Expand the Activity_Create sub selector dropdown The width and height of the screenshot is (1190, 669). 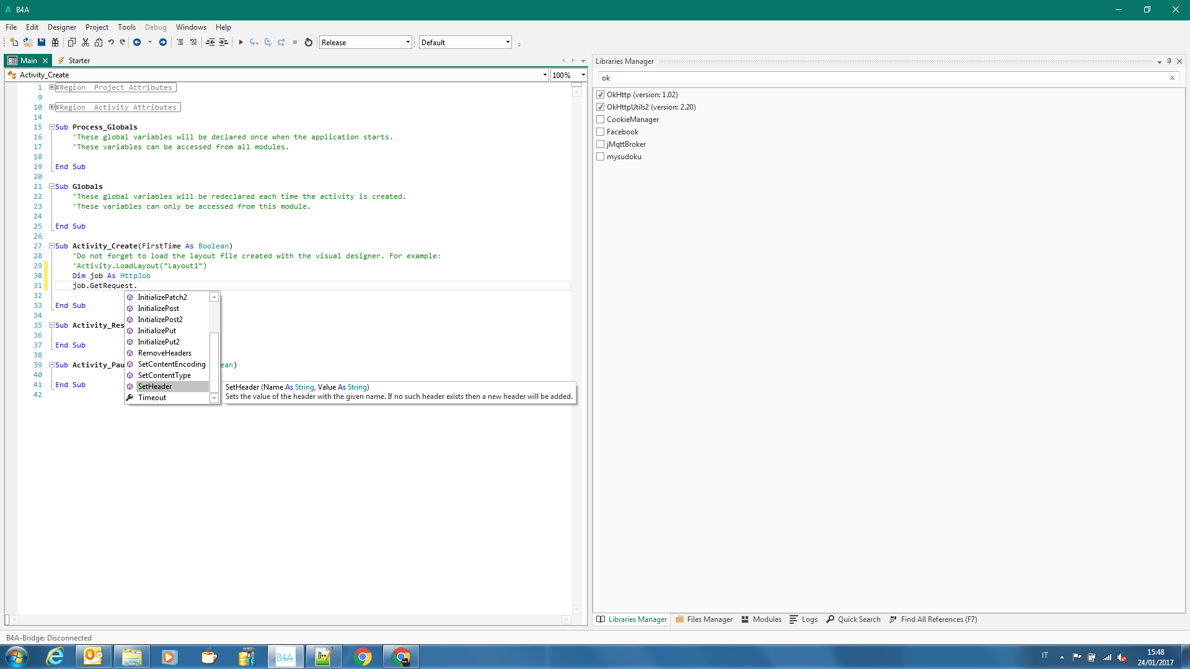click(x=545, y=75)
